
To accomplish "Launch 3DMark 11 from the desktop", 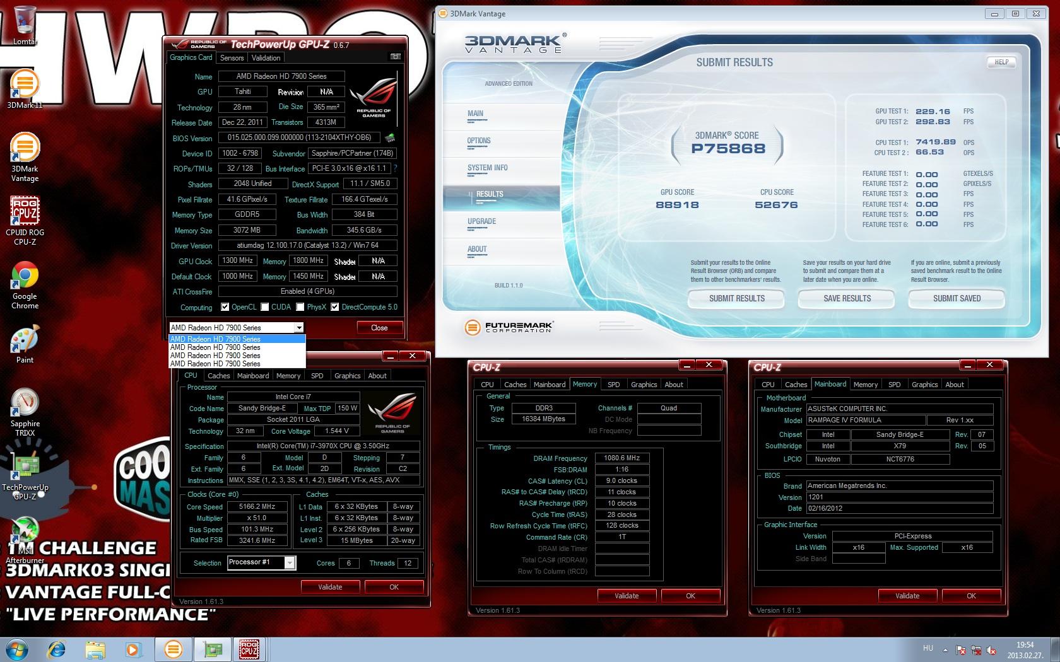I will (x=25, y=88).
